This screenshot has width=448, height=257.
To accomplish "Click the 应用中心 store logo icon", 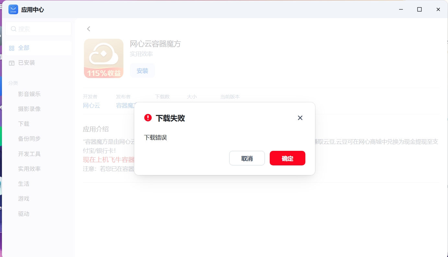I will point(13,9).
